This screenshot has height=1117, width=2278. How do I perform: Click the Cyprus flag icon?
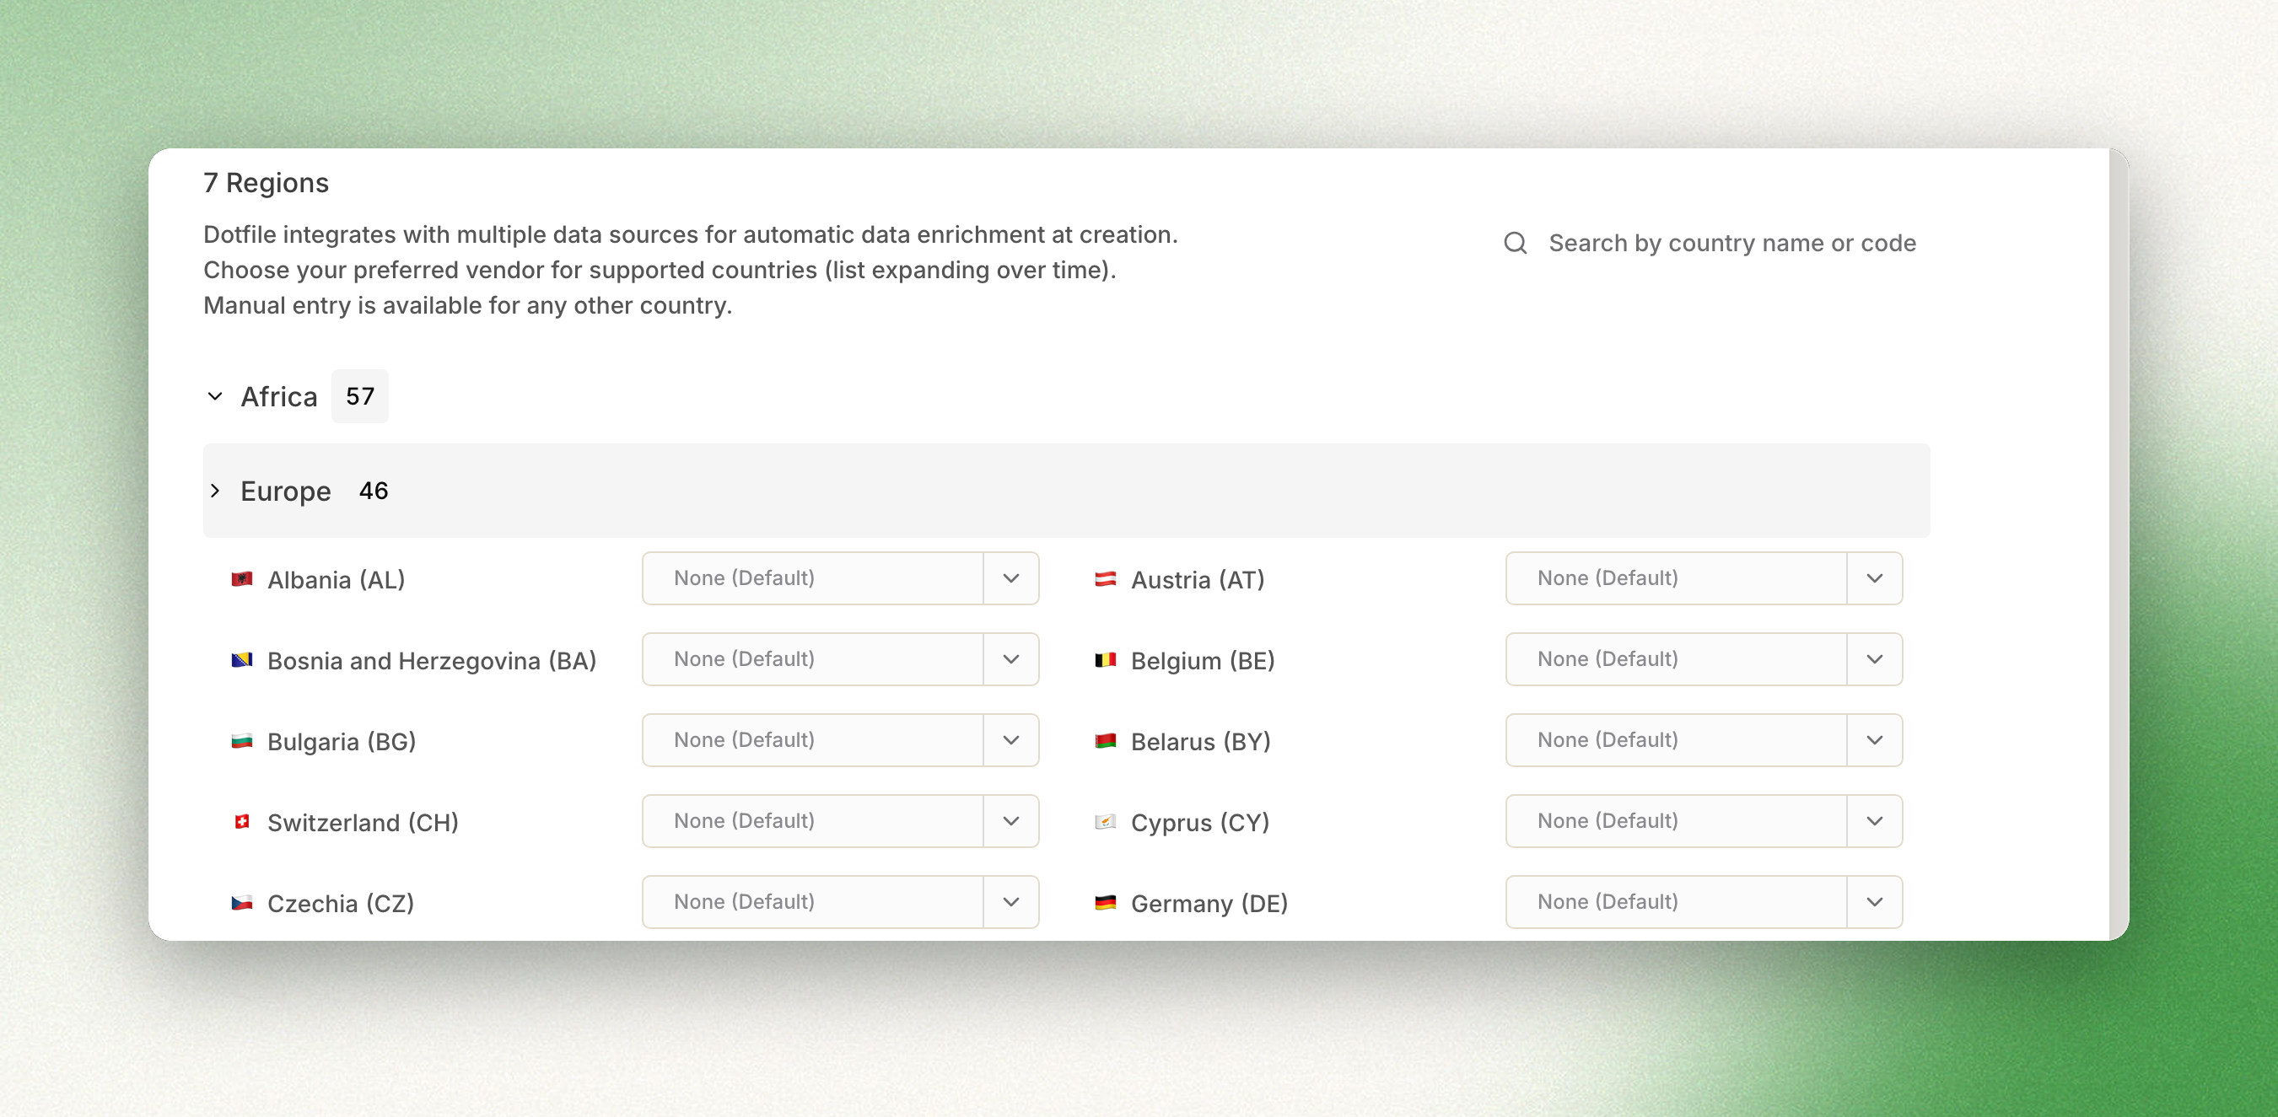pyautogui.click(x=1106, y=822)
